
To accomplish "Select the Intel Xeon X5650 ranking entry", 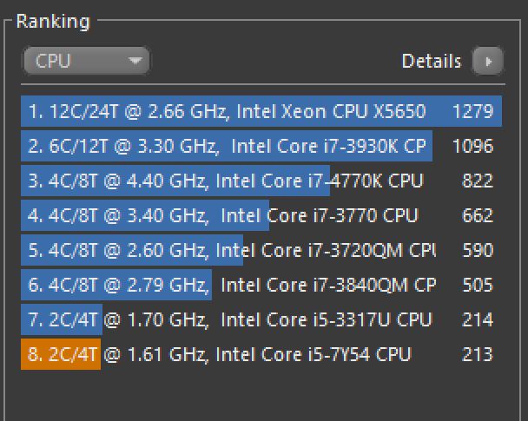I will [x=228, y=111].
